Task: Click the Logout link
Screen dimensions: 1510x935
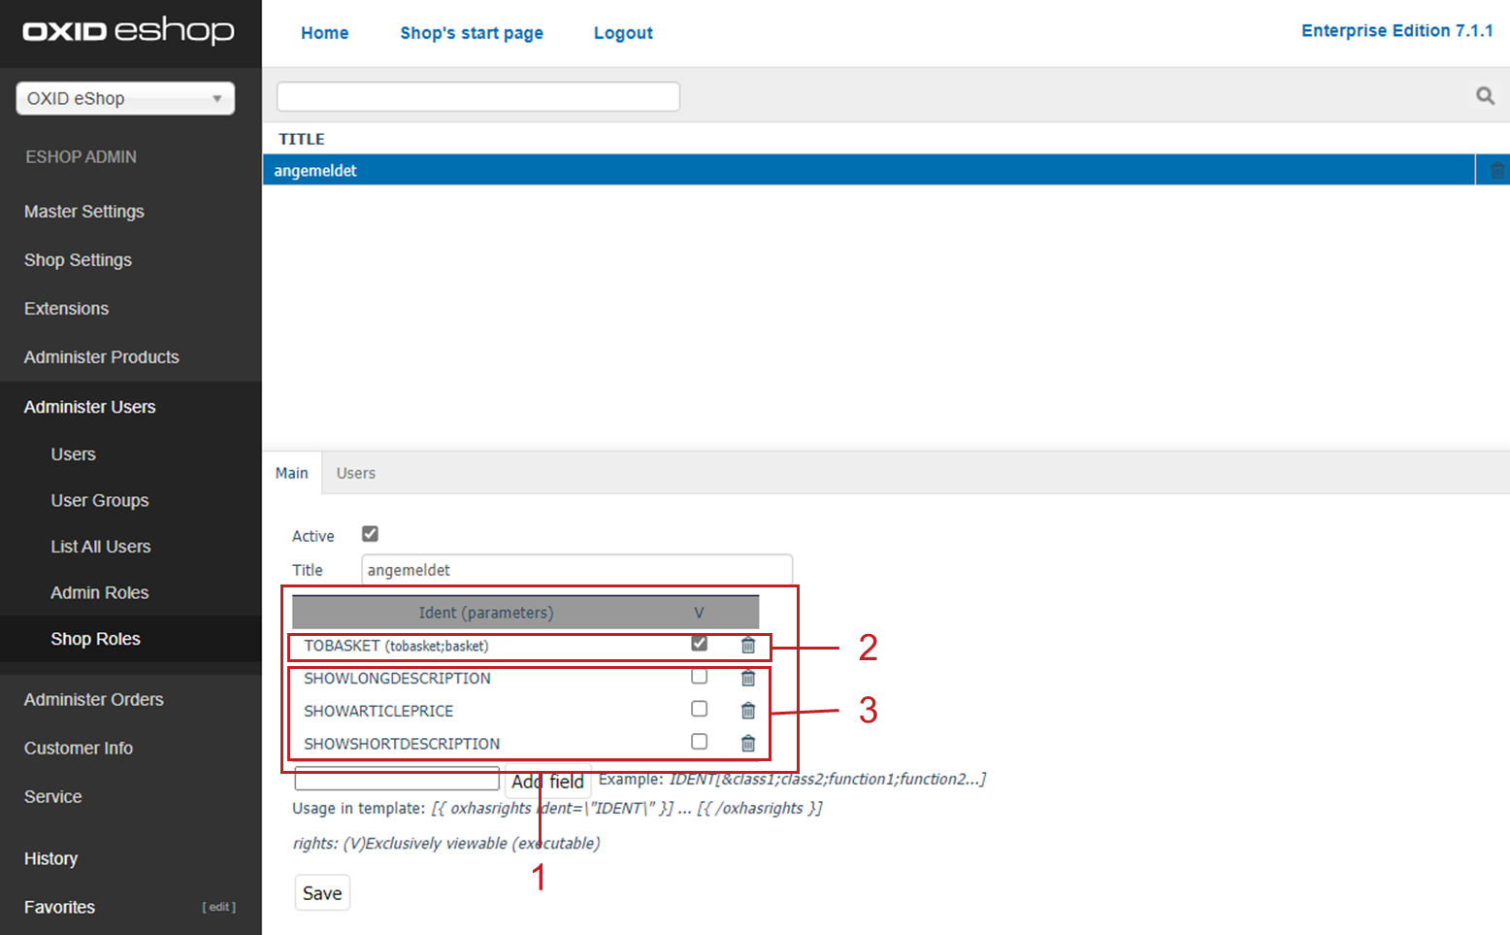Action: [623, 33]
